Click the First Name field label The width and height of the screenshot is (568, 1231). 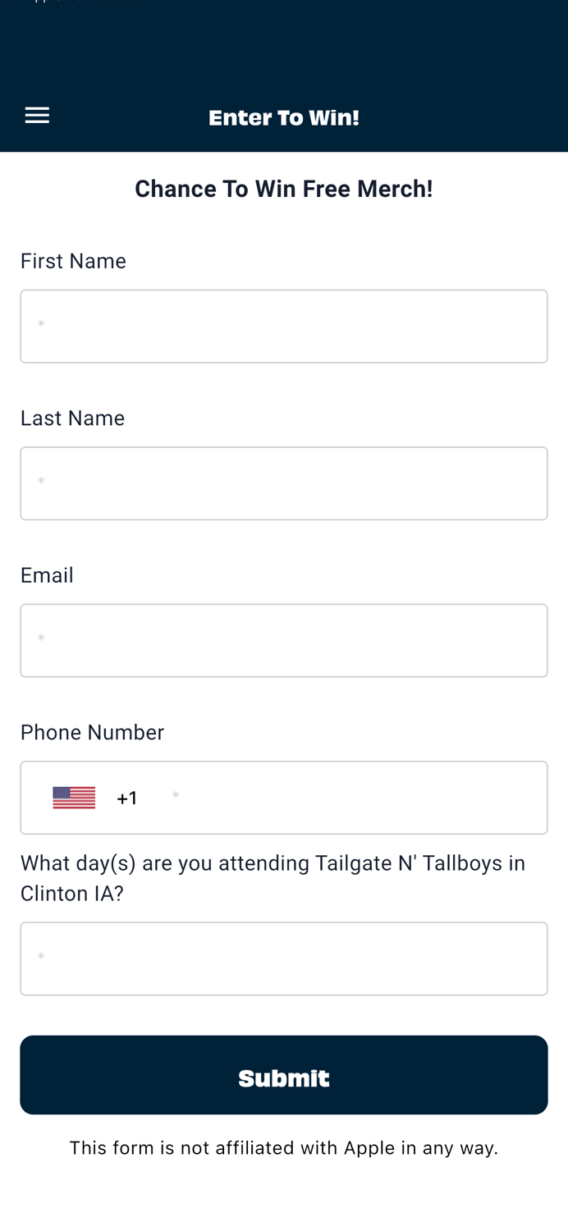pyautogui.click(x=73, y=261)
